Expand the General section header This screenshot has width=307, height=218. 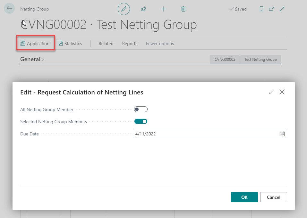[x=32, y=59]
